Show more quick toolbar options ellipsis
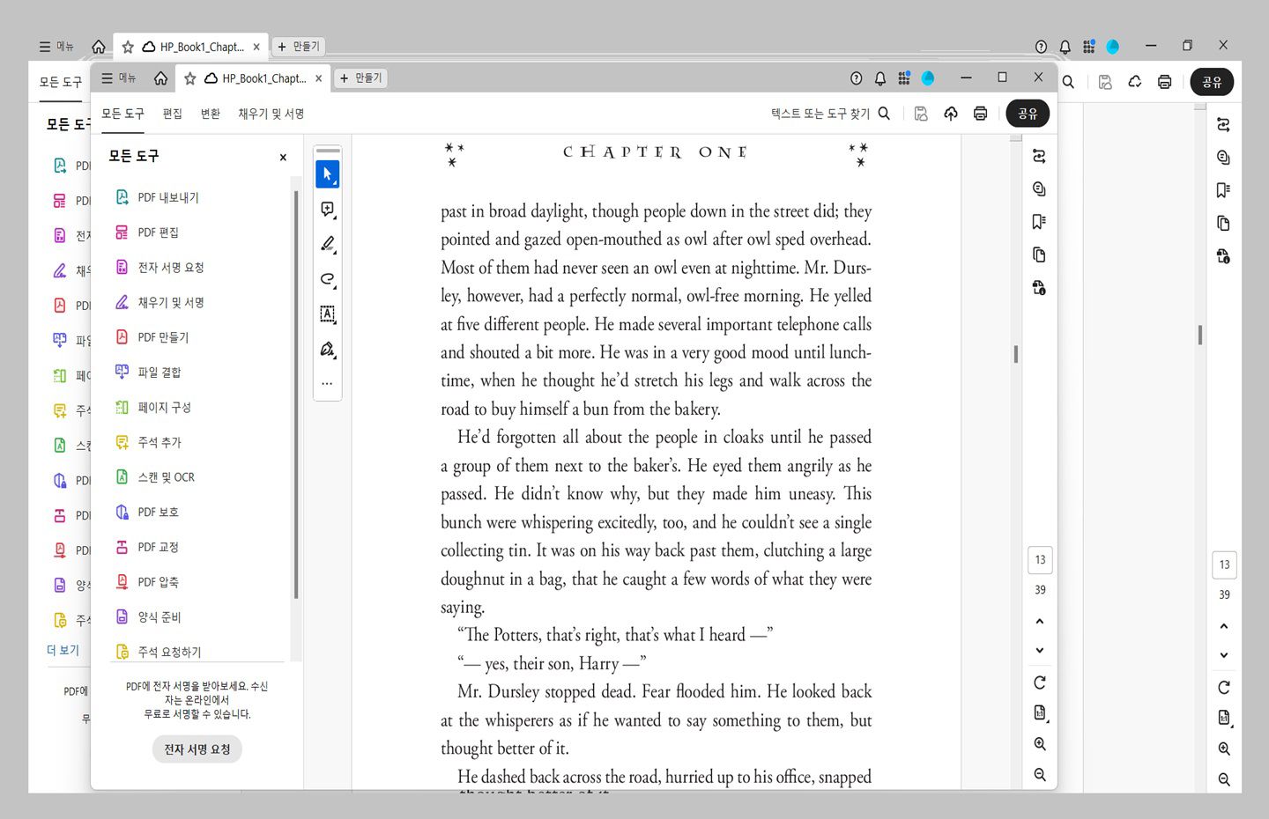The height and width of the screenshot is (819, 1269). click(327, 383)
